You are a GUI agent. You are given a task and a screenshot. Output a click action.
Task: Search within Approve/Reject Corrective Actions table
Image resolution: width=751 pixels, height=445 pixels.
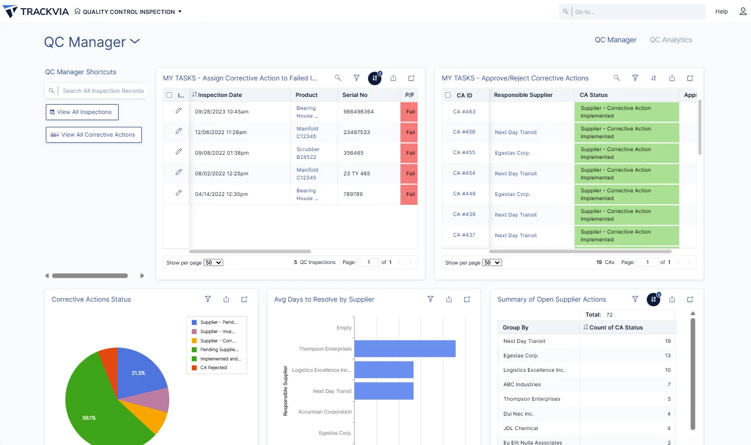tap(617, 78)
